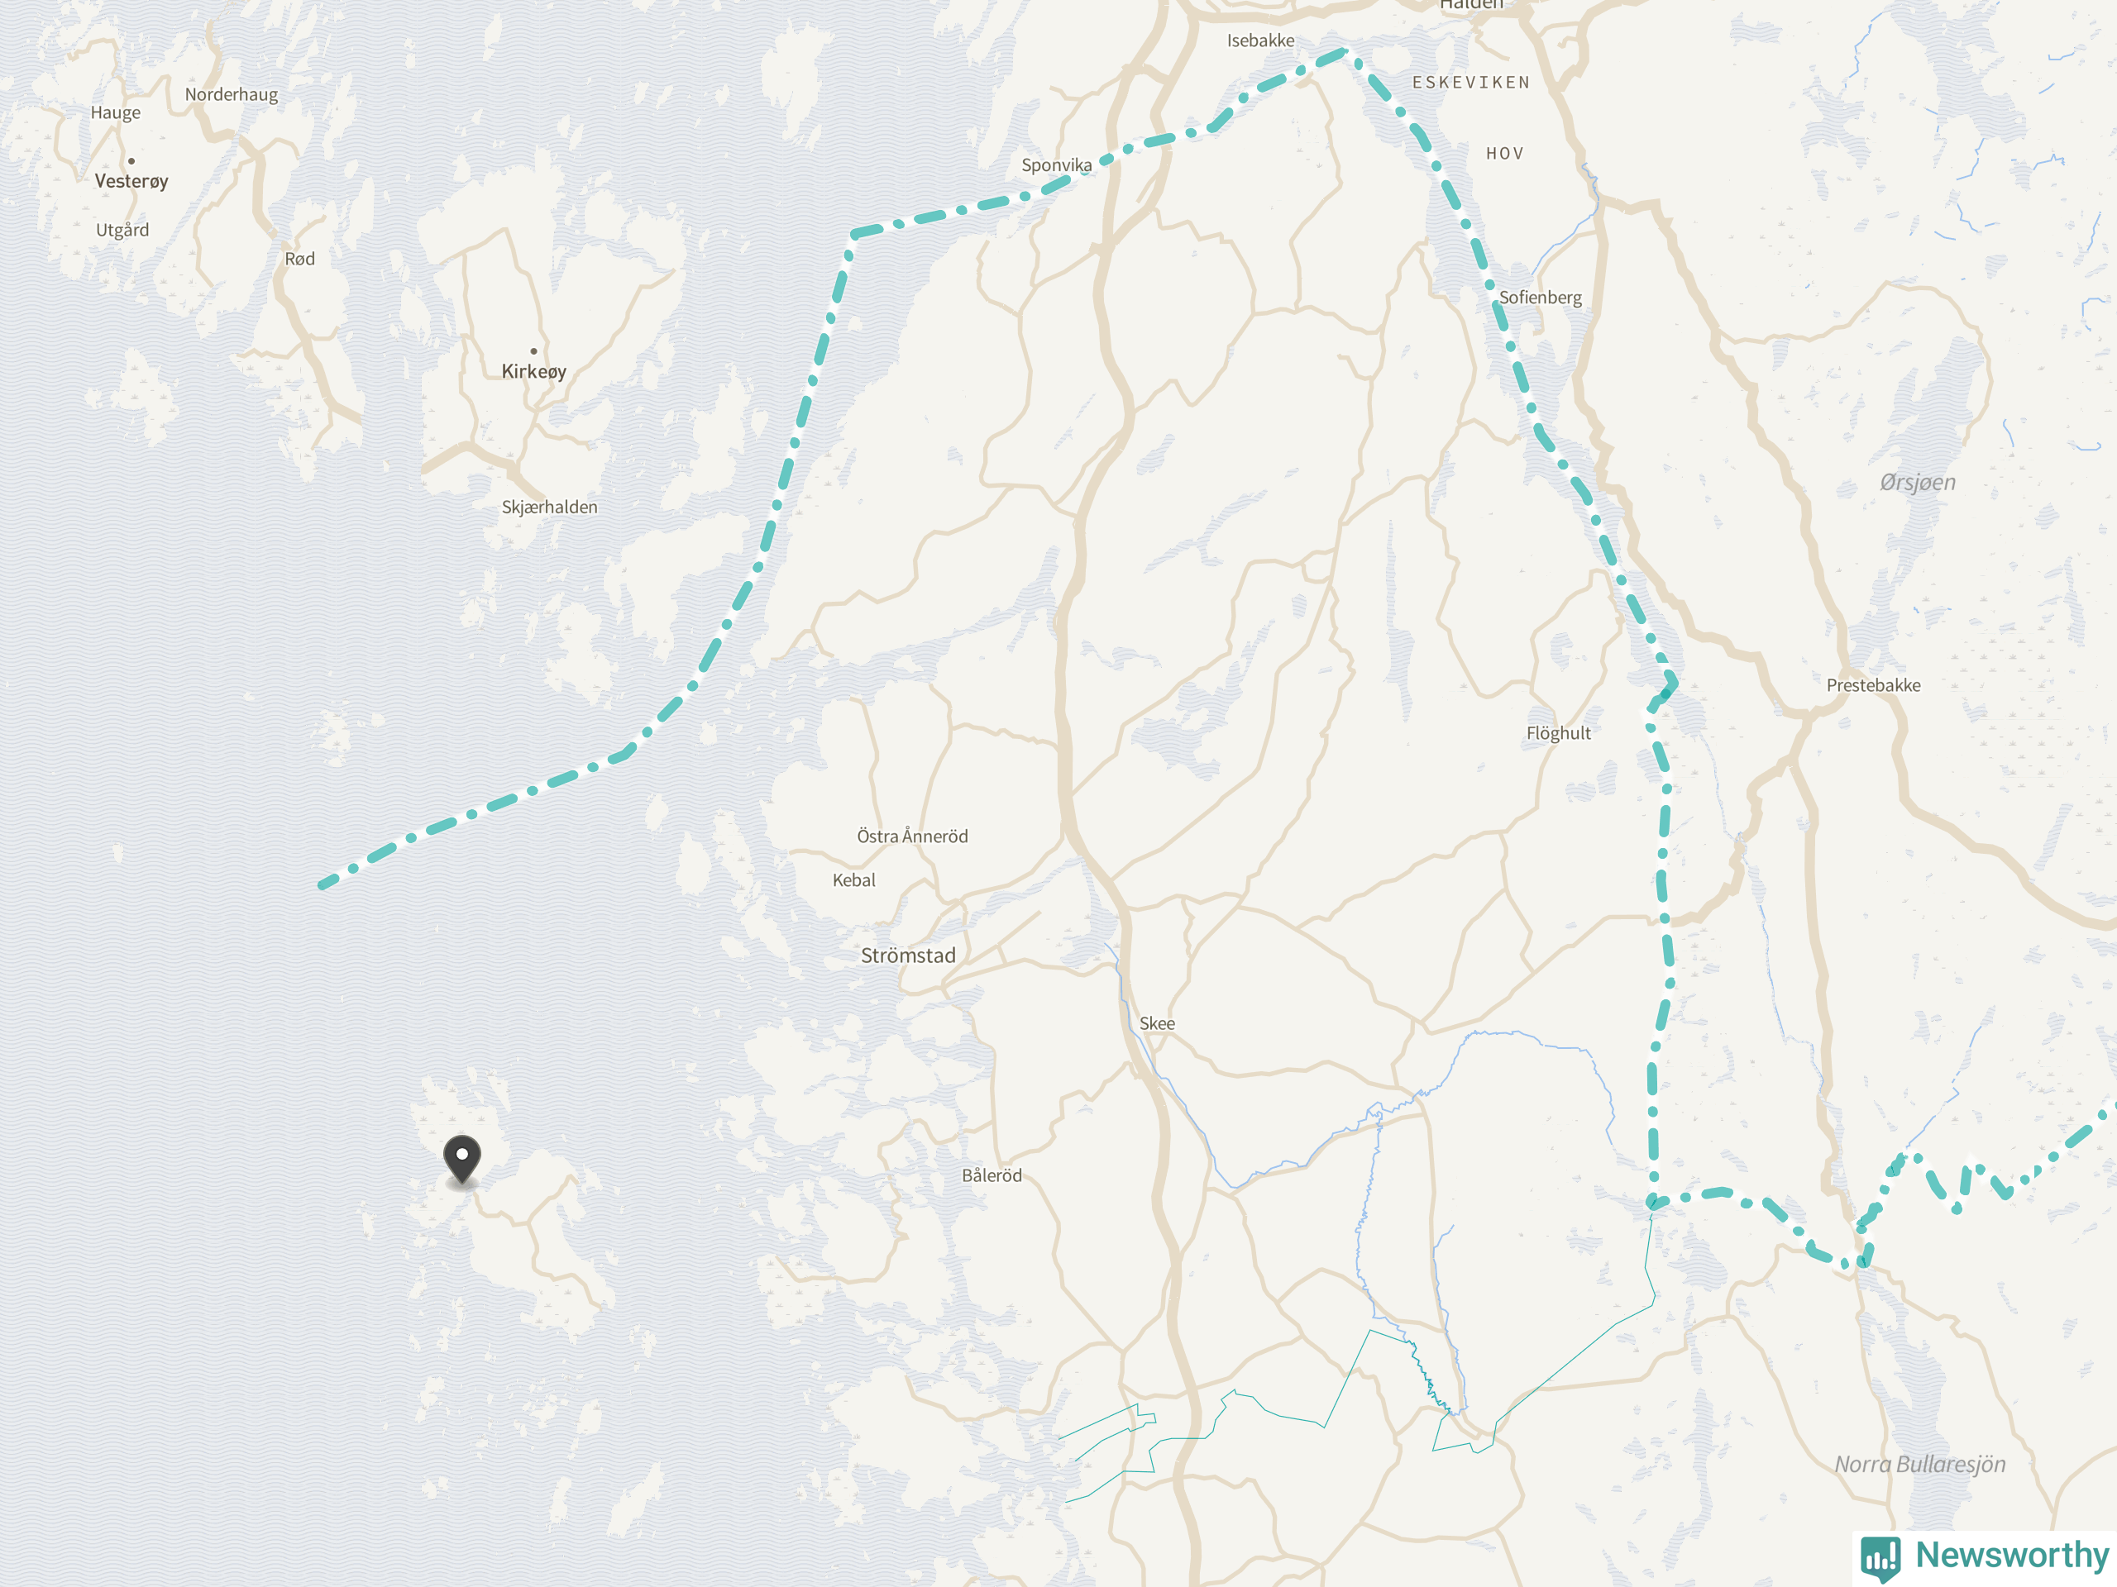This screenshot has height=1587, width=2117.
Task: Select the Ørsjøen lake label
Action: click(x=1917, y=482)
